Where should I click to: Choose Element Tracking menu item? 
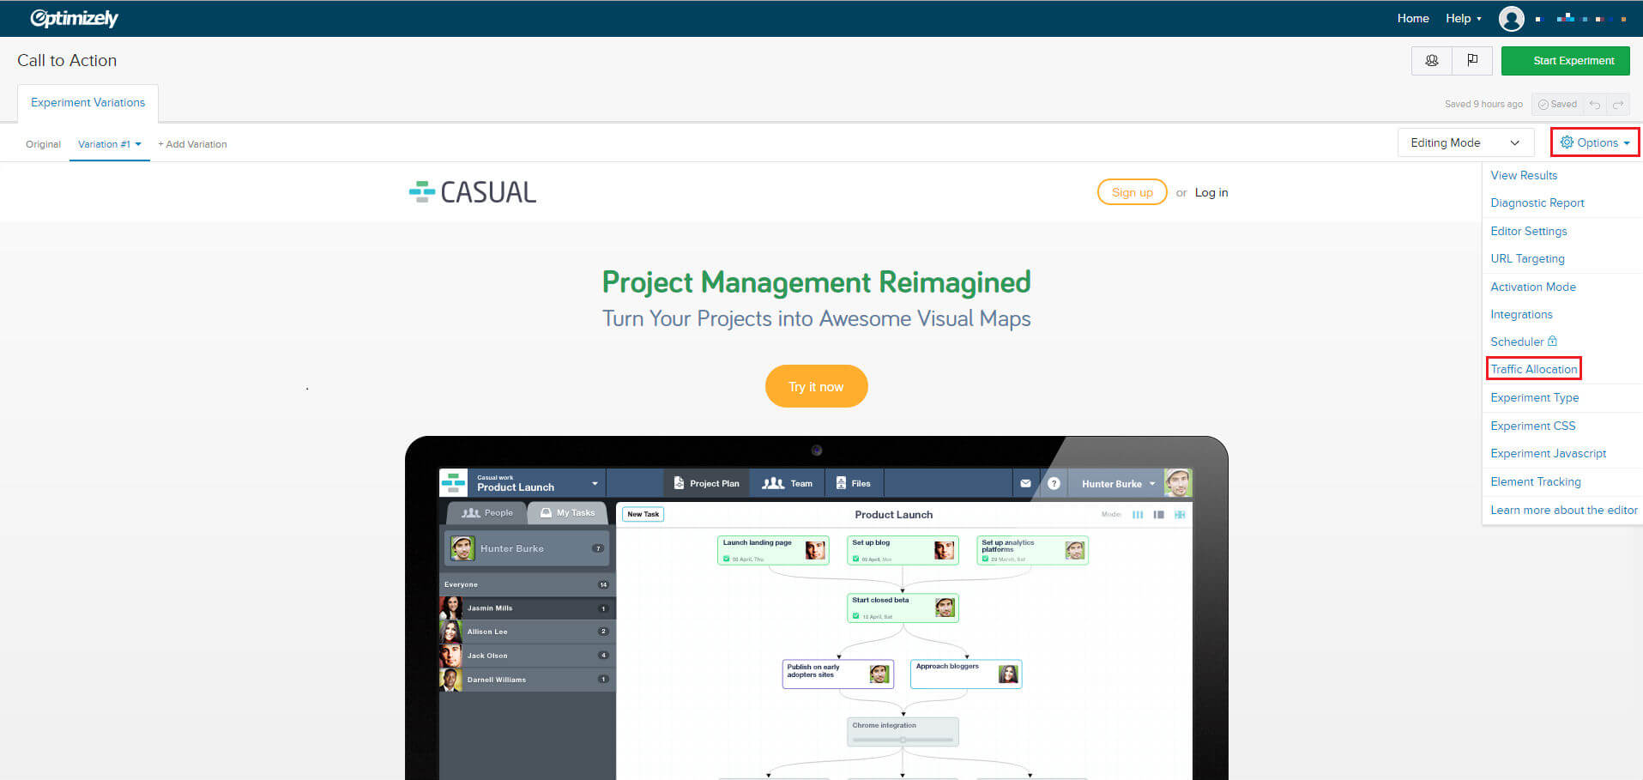1536,481
